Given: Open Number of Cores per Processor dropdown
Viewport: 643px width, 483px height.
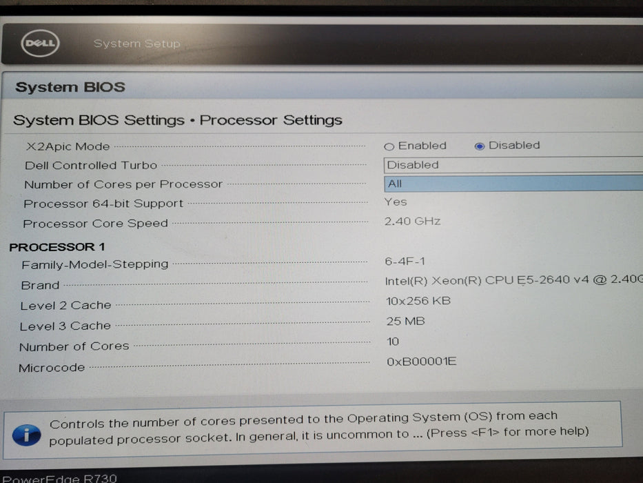Looking at the screenshot, I should pyautogui.click(x=513, y=184).
